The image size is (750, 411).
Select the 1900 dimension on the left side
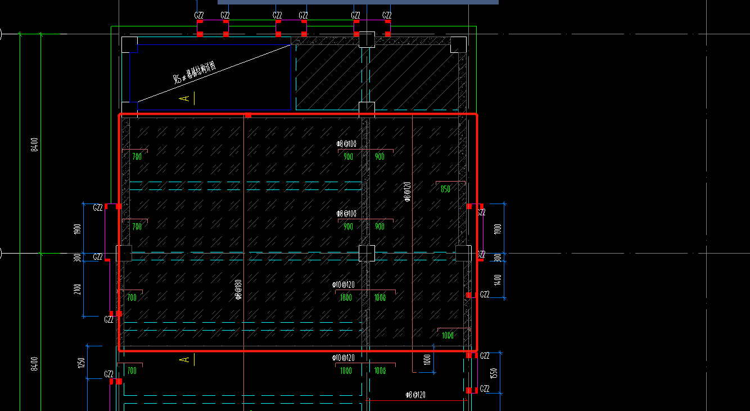78,229
